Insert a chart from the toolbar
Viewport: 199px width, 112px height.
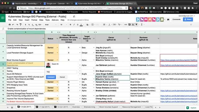tap(133, 25)
